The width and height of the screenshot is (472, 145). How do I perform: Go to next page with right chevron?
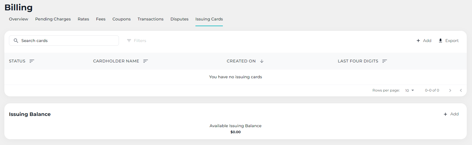point(450,90)
